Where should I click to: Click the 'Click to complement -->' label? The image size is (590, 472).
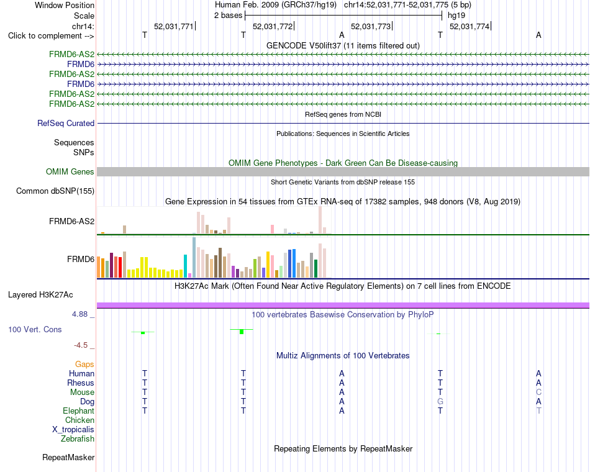[x=51, y=36]
